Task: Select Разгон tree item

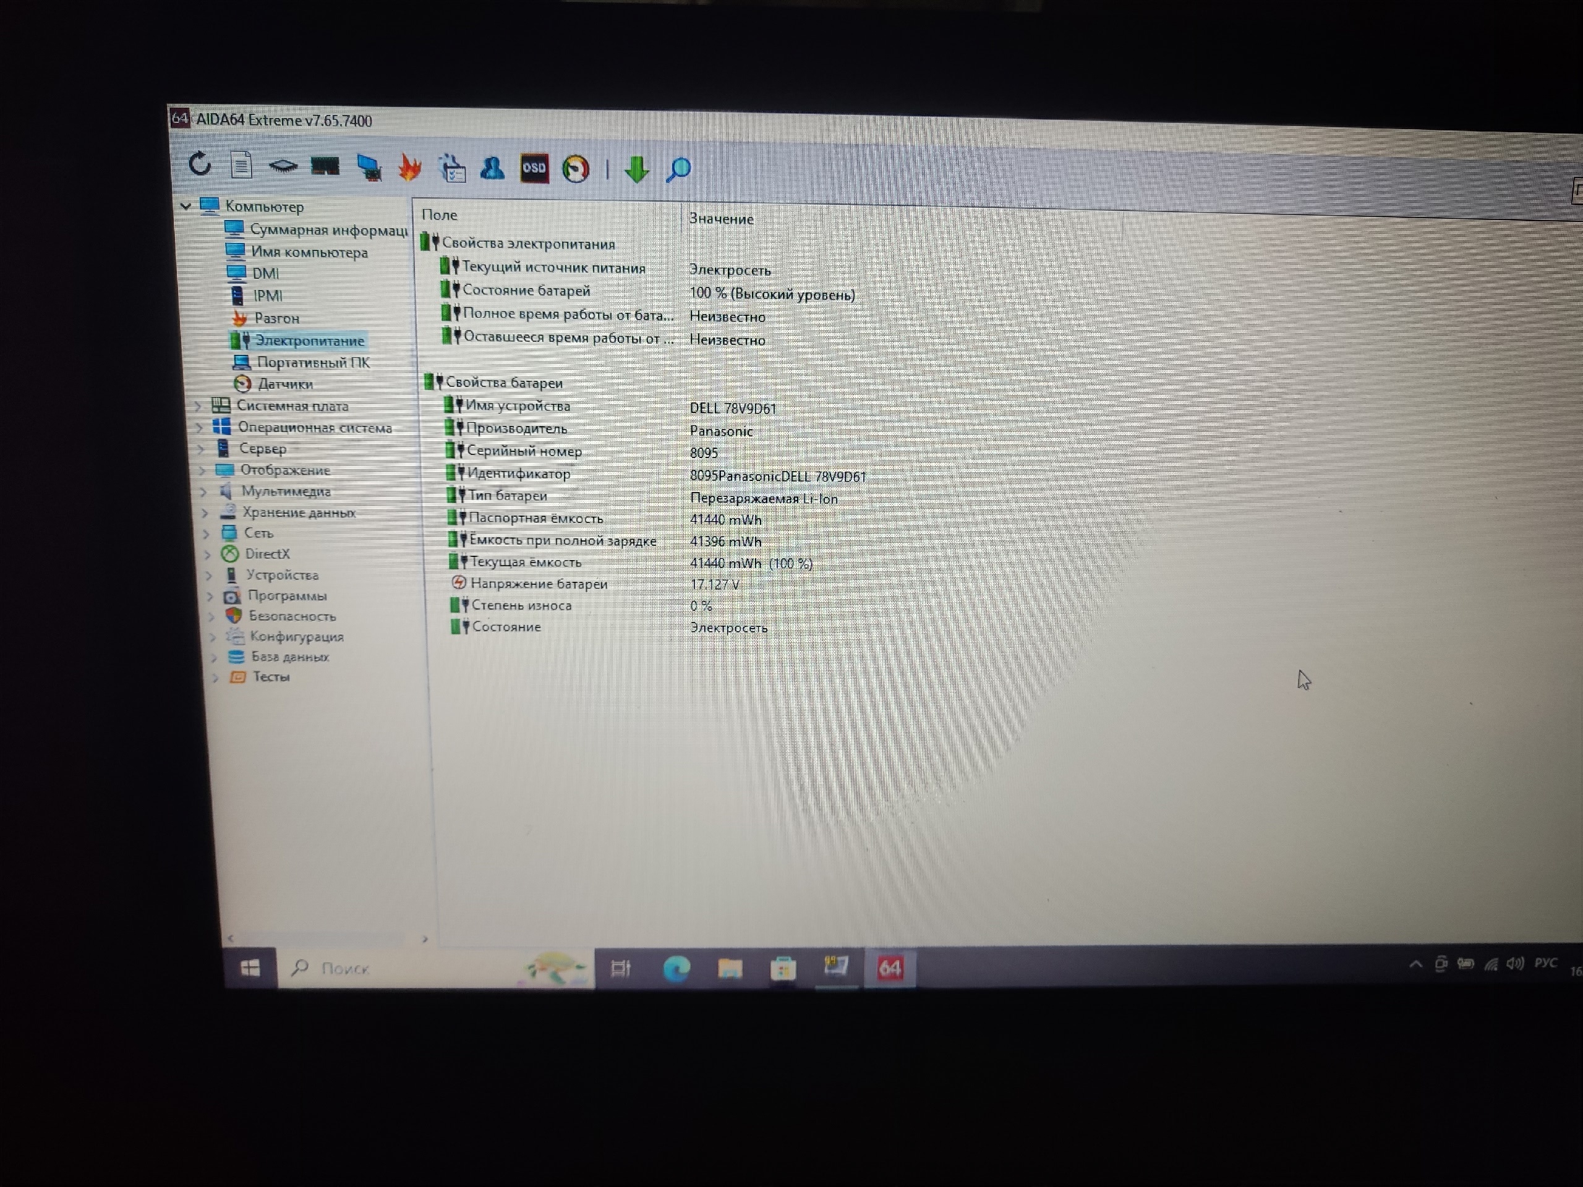Action: (x=265, y=318)
